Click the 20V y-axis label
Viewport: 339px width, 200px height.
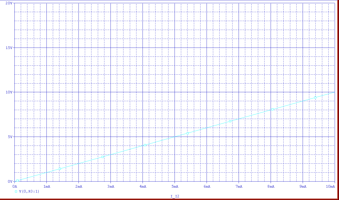point(9,3)
